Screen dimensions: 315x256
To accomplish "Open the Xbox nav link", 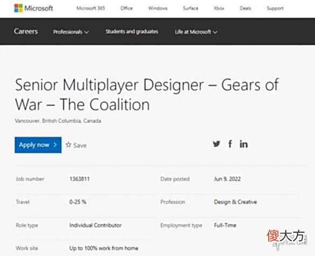I will [x=219, y=8].
